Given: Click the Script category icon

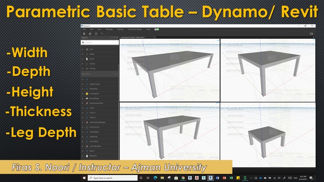Looking at the screenshot, I should click(x=87, y=64).
